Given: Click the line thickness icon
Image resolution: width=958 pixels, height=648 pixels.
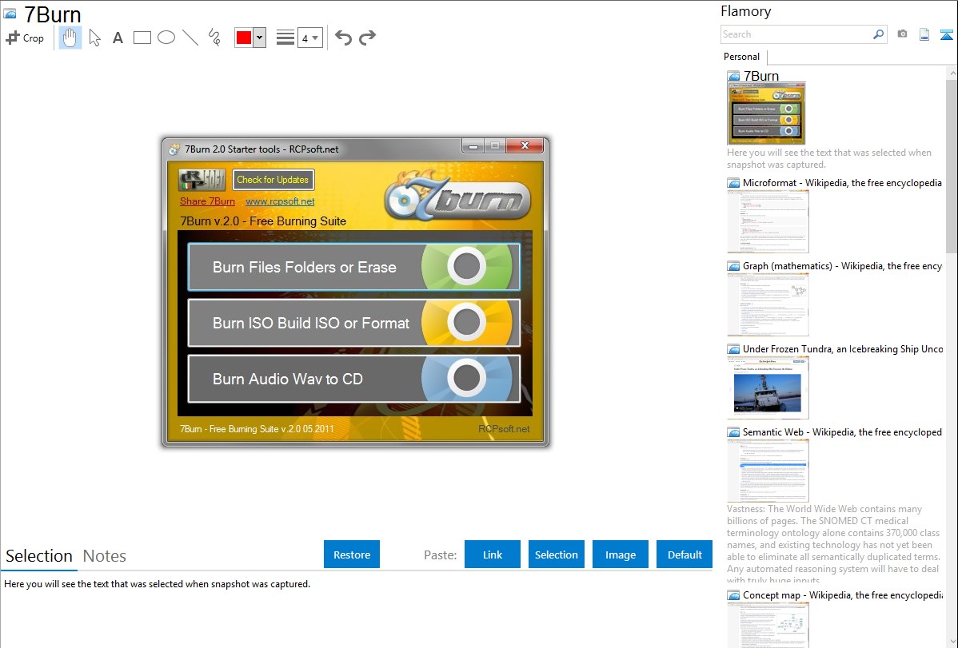Looking at the screenshot, I should (285, 38).
